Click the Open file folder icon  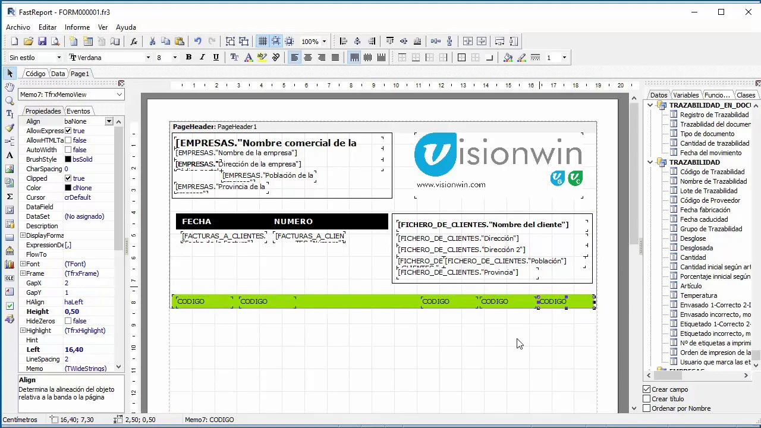click(x=28, y=42)
